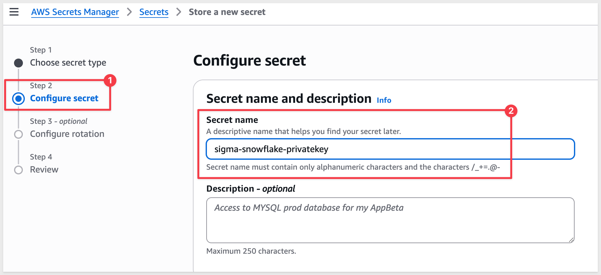
Task: Go to the Review step label
Action: [44, 170]
